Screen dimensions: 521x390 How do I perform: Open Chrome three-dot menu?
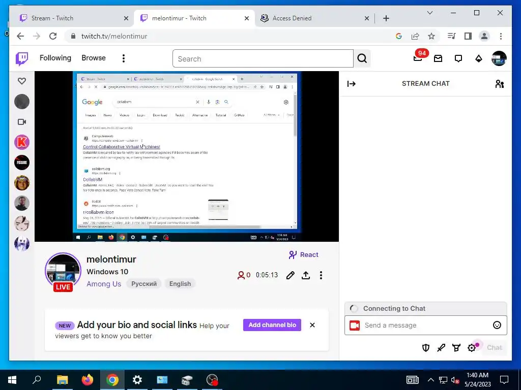coord(501,36)
